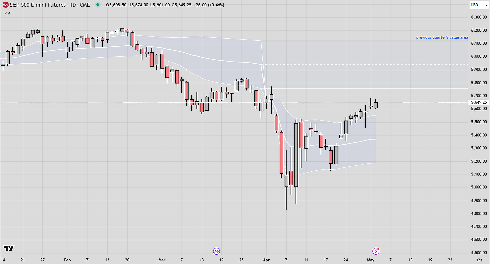
Task: Click the 14 date label on the time axis
Action: coord(3,260)
